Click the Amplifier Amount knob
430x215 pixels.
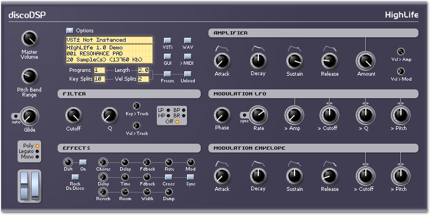coord(365,60)
